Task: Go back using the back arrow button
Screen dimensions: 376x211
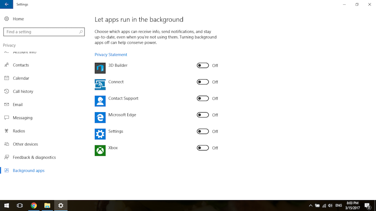Action: tap(6, 4)
